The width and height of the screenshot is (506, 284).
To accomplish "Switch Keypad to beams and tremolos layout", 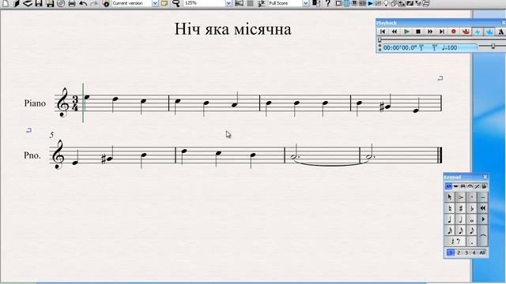I will click(x=463, y=186).
